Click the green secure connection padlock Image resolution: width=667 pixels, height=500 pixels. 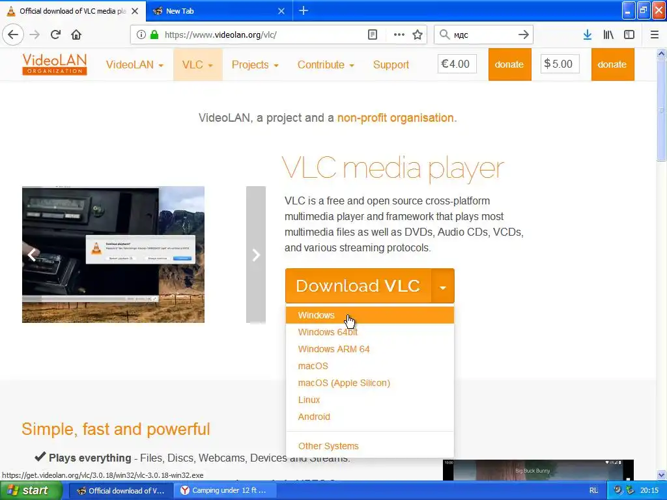(x=154, y=35)
